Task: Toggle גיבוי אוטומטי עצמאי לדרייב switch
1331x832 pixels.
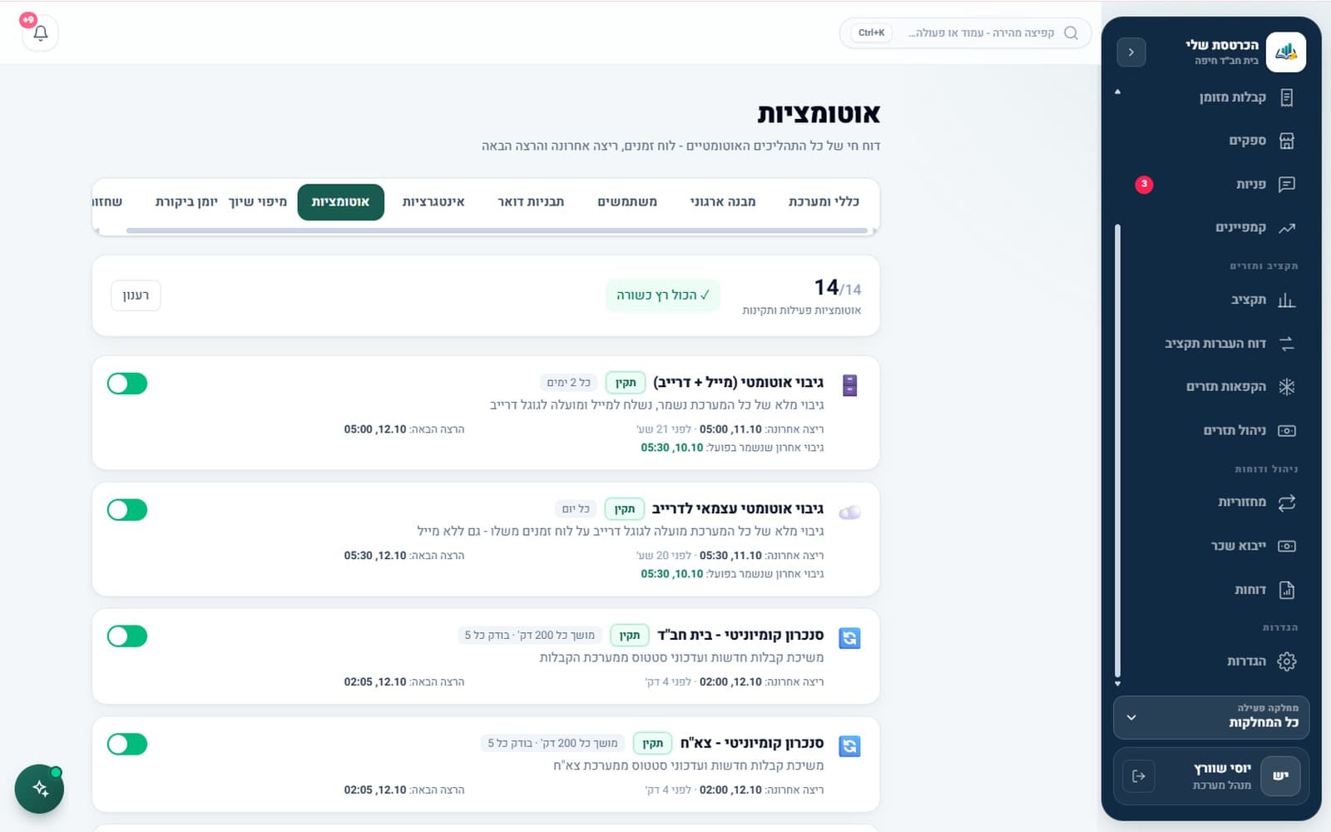Action: click(x=127, y=510)
